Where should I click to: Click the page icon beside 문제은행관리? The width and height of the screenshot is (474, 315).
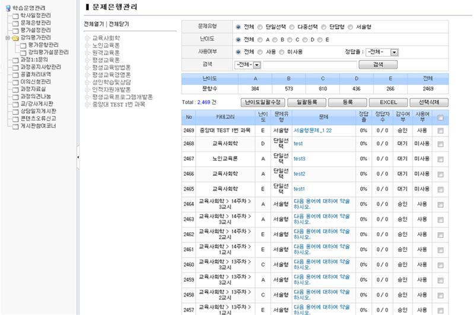(x=15, y=22)
